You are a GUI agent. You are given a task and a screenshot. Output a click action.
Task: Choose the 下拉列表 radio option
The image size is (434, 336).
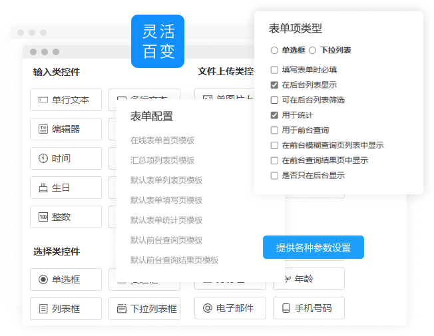(x=313, y=50)
